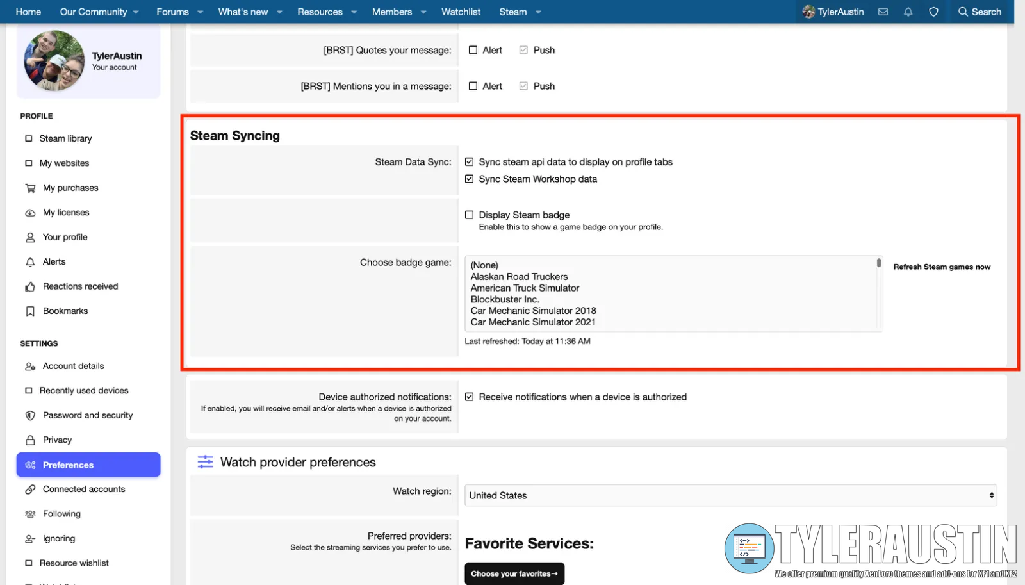Click the alerts bell in navbar
Image resolution: width=1025 pixels, height=585 pixels.
(x=908, y=12)
